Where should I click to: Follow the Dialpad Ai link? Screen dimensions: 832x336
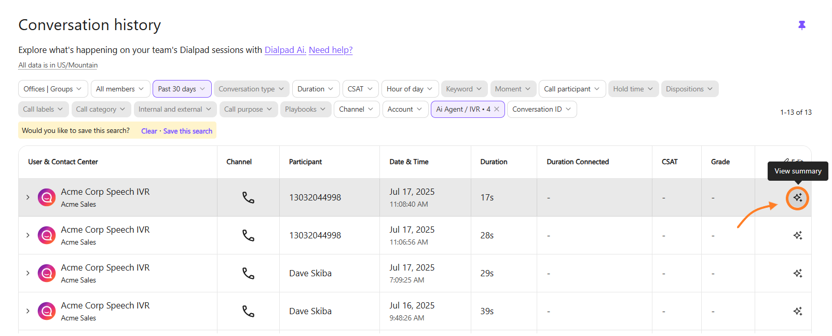285,50
